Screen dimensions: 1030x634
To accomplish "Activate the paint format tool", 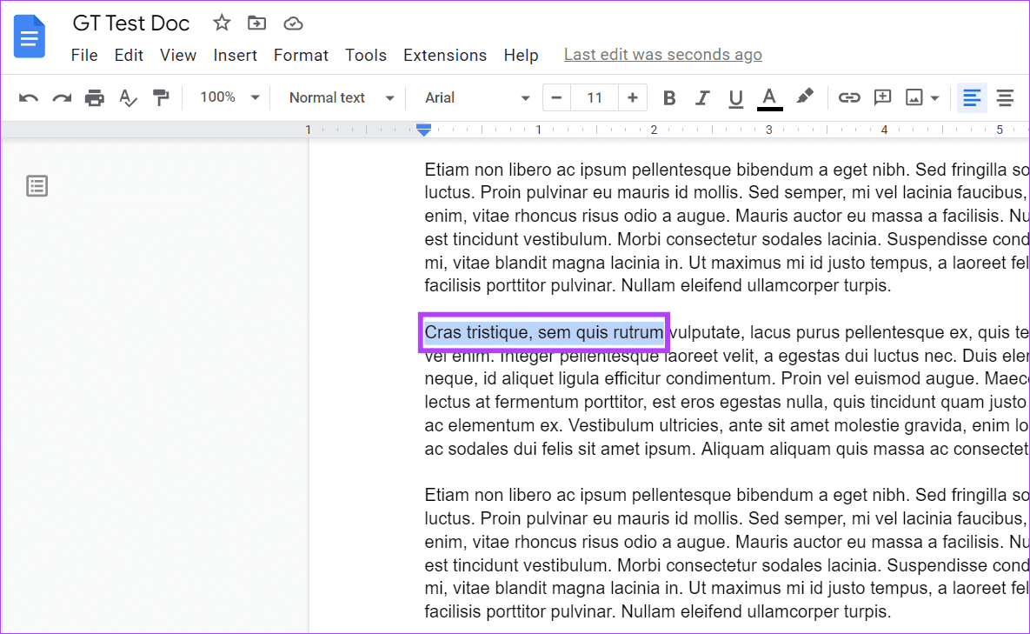I will 161,98.
